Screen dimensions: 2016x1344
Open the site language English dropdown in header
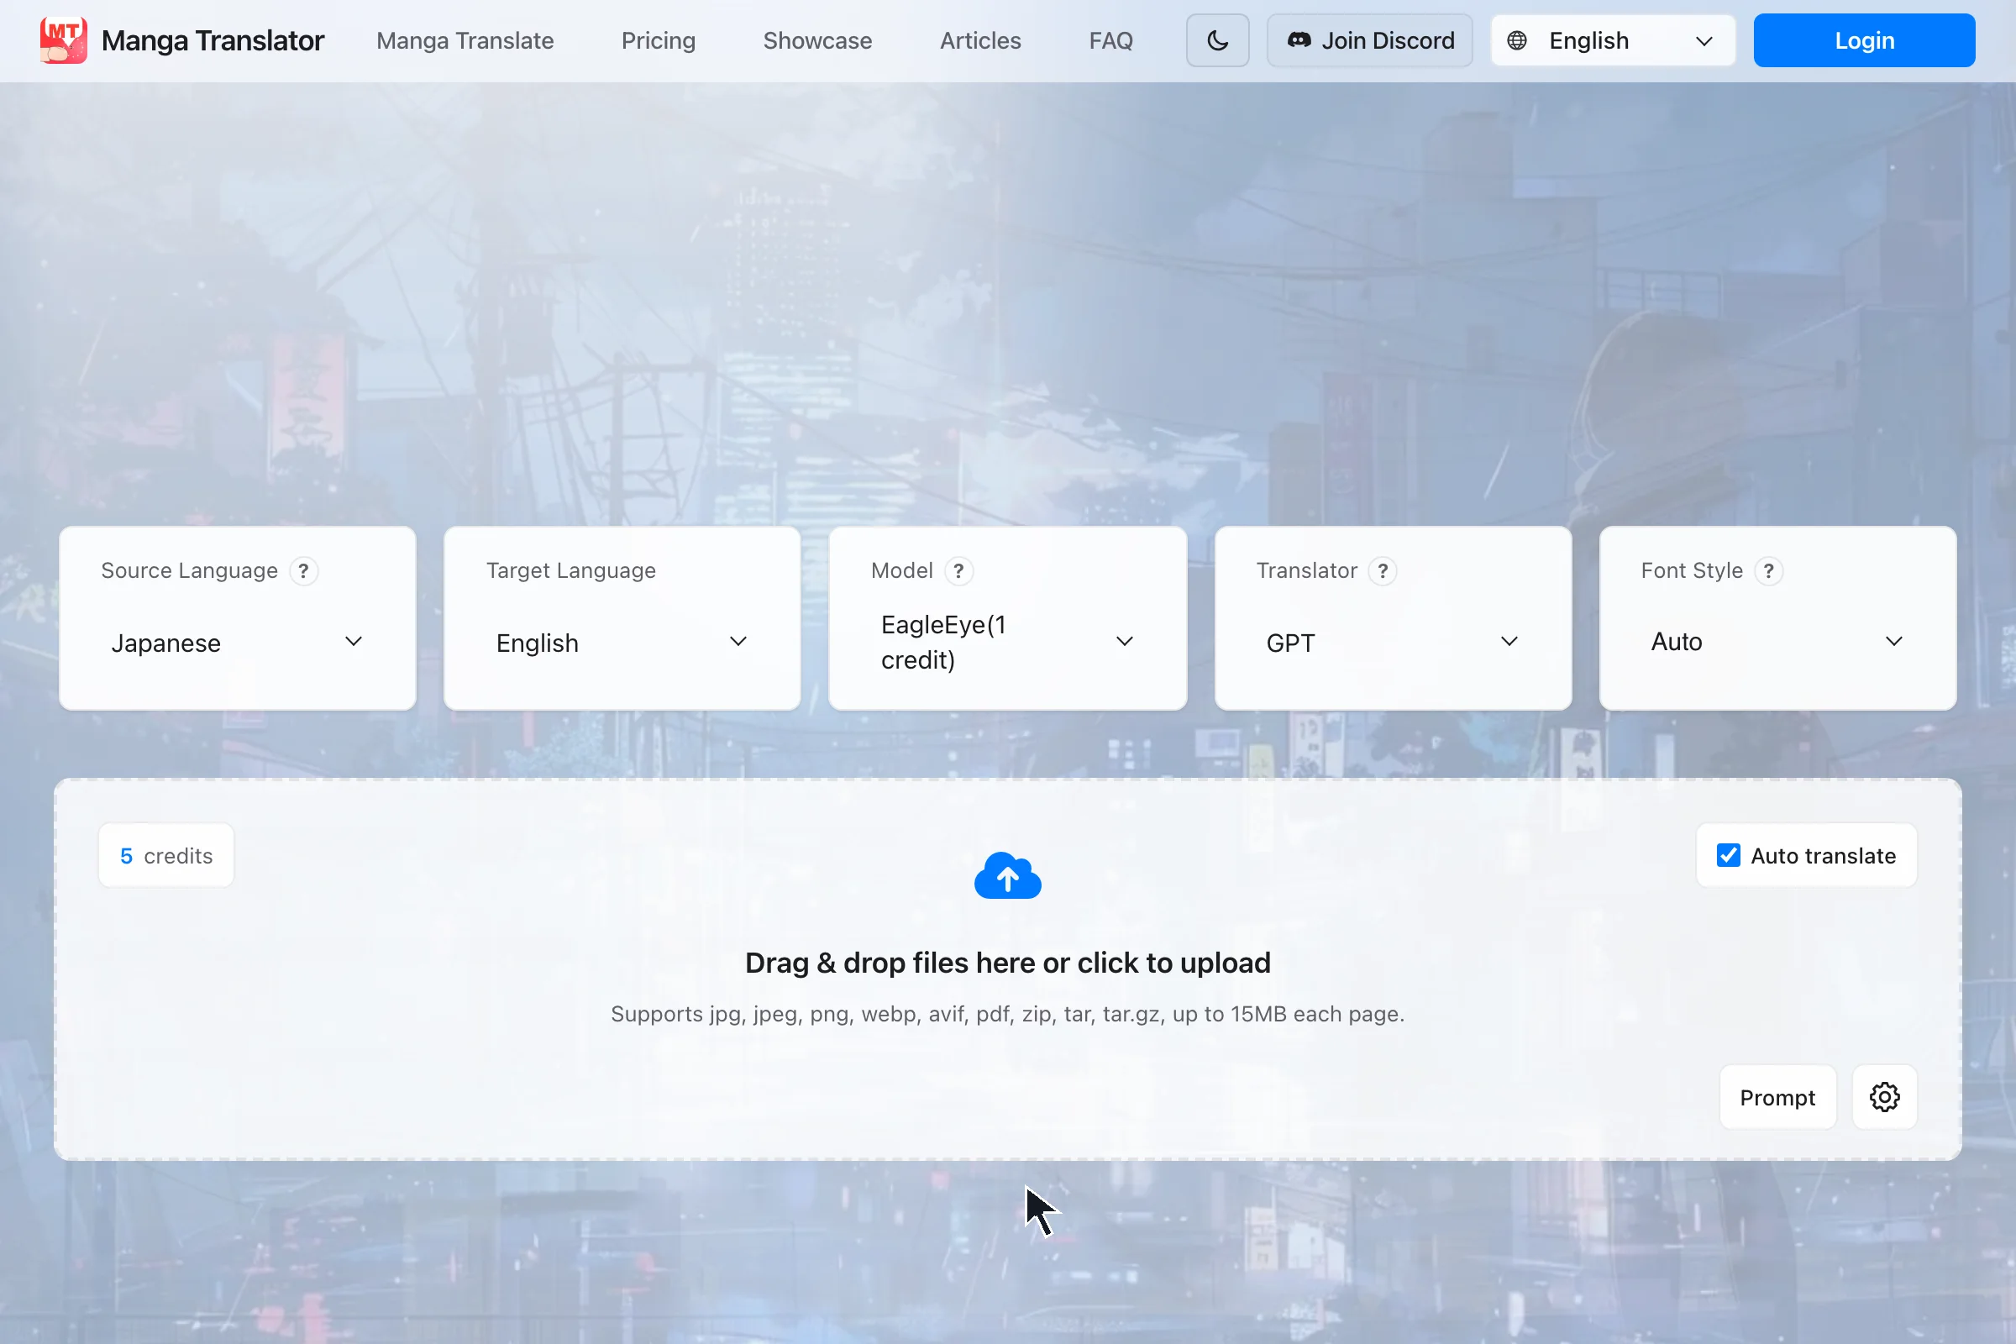[1613, 40]
